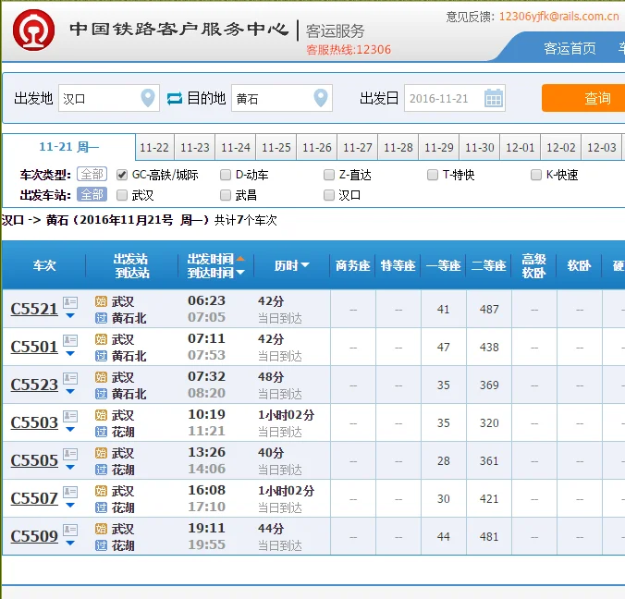This screenshot has height=599, width=625.
Task: Switch to the 12-03 date tab
Action: pyautogui.click(x=602, y=148)
